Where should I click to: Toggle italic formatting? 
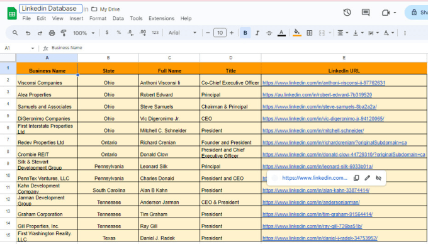257,33
